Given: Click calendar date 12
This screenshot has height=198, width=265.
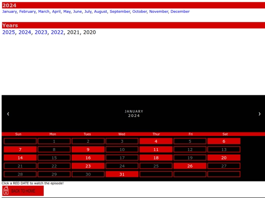Looking at the screenshot, I should 190,149.
